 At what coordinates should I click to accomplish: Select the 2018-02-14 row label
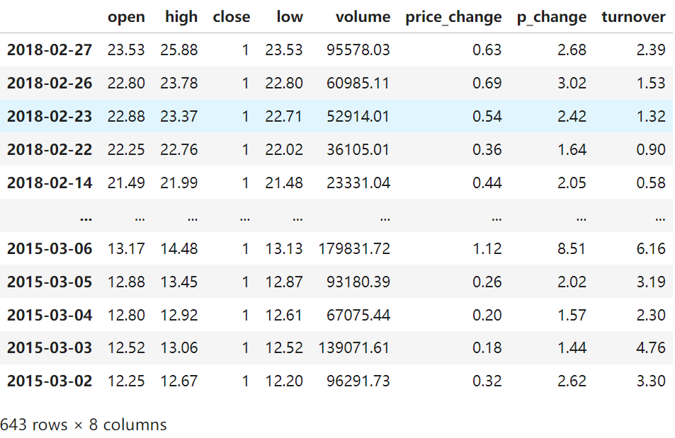click(x=50, y=183)
